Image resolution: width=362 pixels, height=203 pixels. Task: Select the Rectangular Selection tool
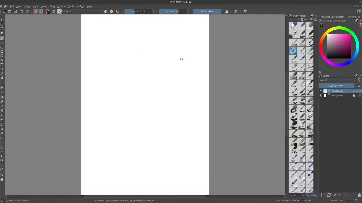pos(2,139)
